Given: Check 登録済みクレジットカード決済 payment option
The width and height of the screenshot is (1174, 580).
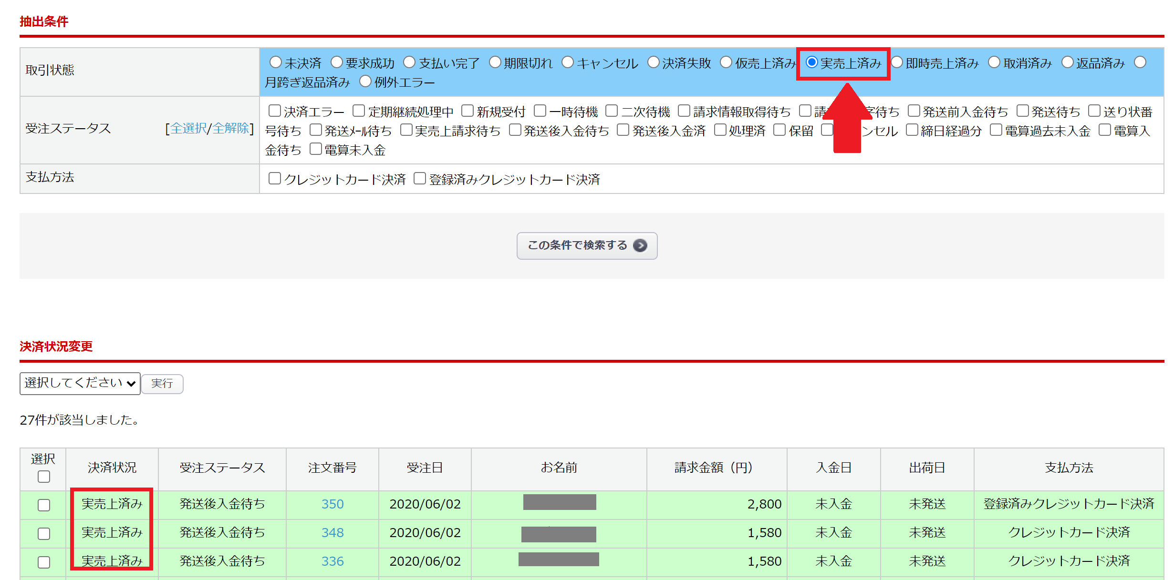Looking at the screenshot, I should coord(419,179).
